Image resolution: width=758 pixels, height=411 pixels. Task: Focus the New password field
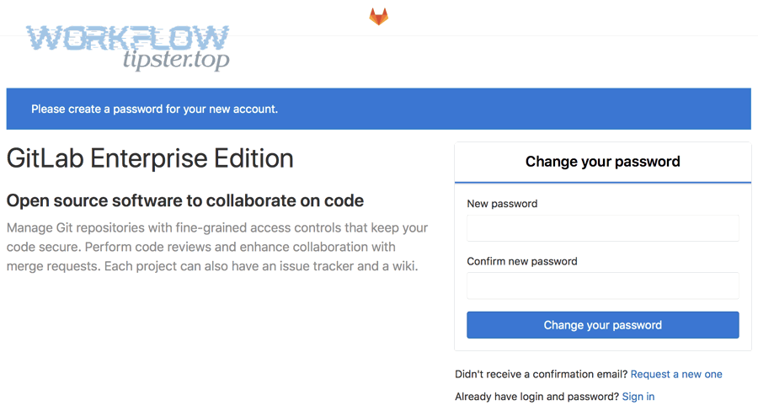pyautogui.click(x=602, y=228)
